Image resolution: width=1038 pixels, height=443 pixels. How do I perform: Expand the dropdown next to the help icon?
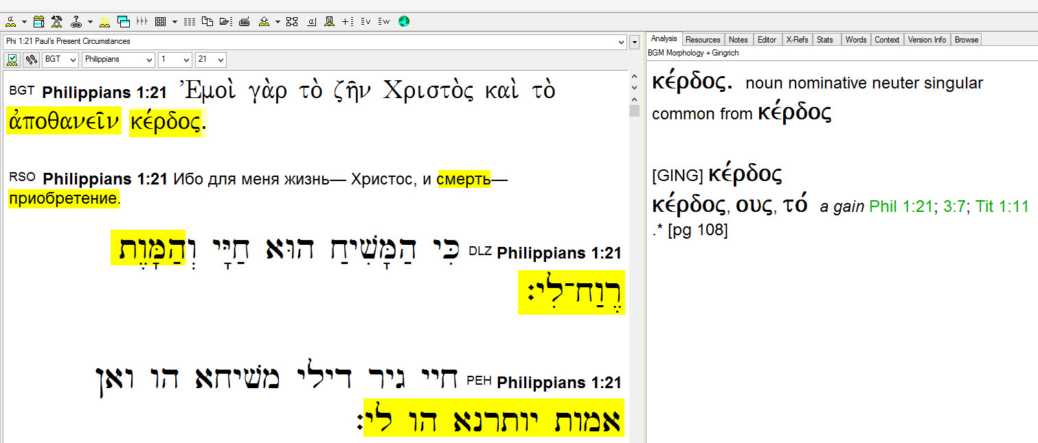click(90, 21)
